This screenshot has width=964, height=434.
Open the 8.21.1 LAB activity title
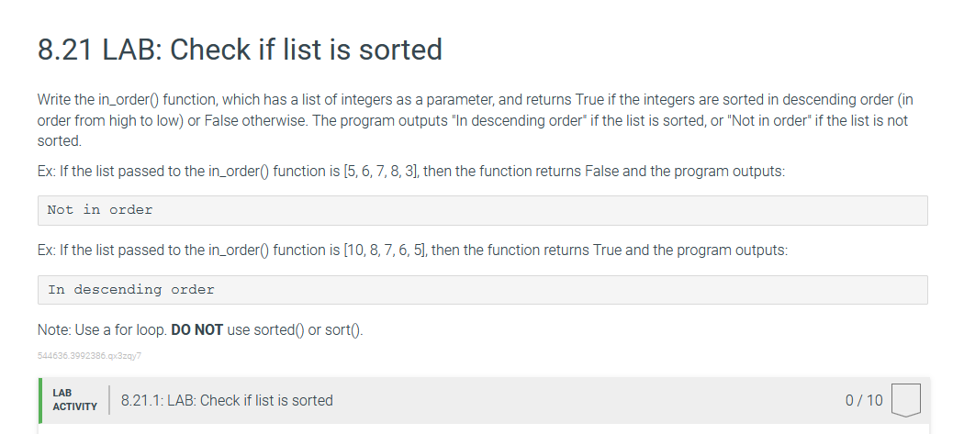[227, 401]
